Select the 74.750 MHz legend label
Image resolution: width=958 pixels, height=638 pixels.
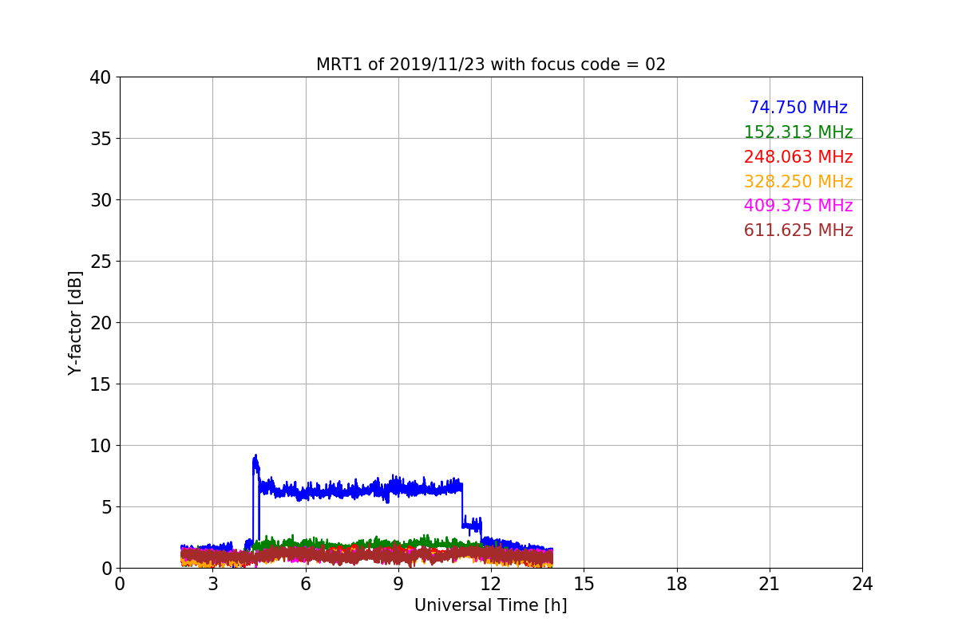(798, 108)
